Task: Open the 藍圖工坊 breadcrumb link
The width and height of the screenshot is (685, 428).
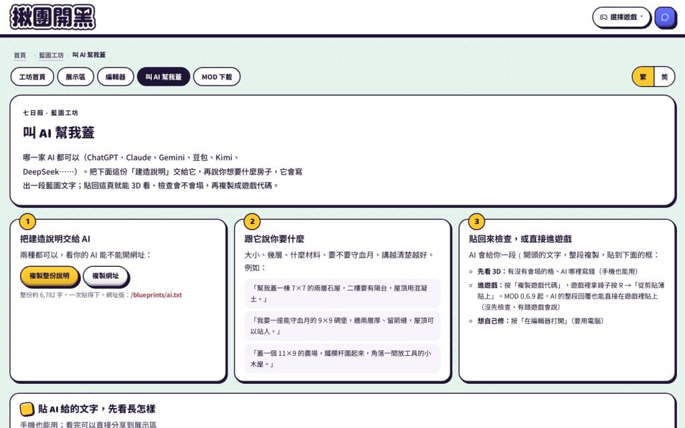Action: tap(51, 55)
